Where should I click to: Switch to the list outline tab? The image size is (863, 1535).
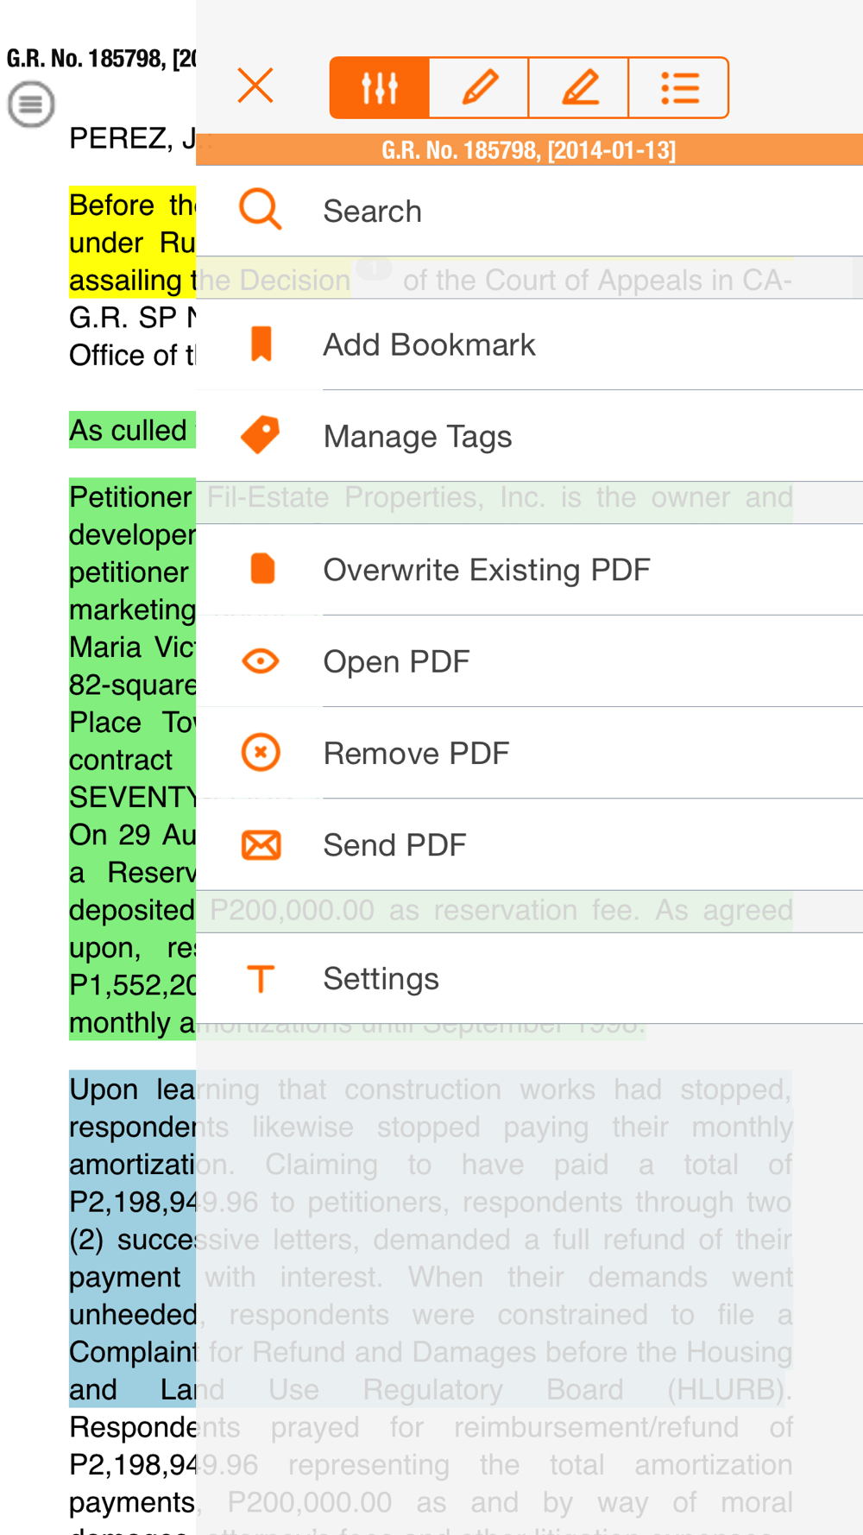coord(679,87)
